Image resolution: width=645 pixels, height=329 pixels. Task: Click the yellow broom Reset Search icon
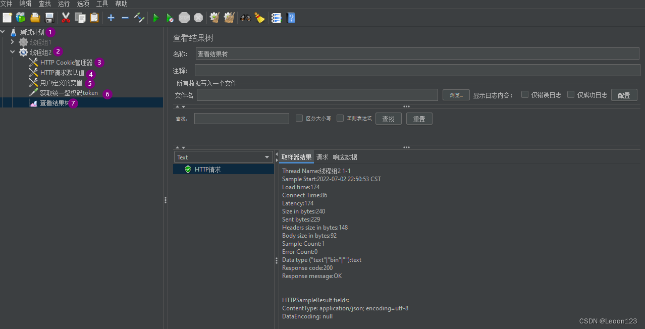(259, 18)
